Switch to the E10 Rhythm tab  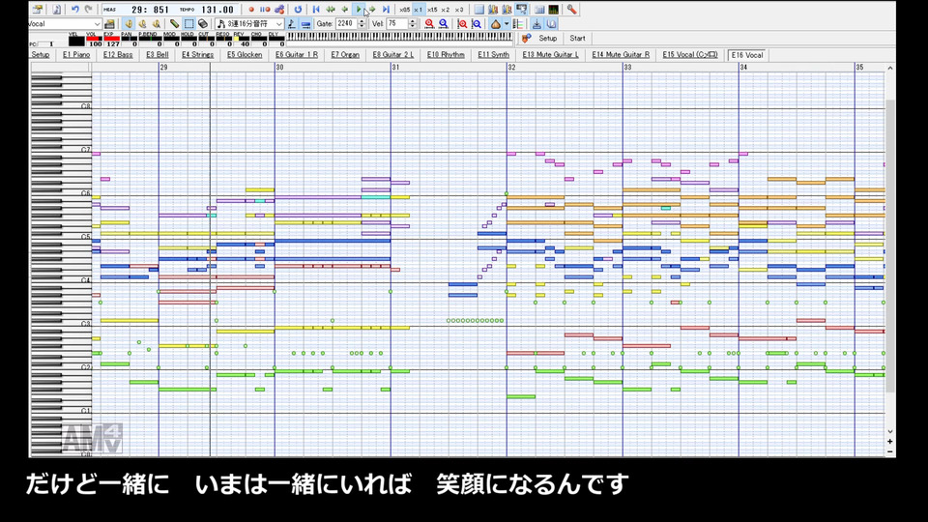[446, 54]
